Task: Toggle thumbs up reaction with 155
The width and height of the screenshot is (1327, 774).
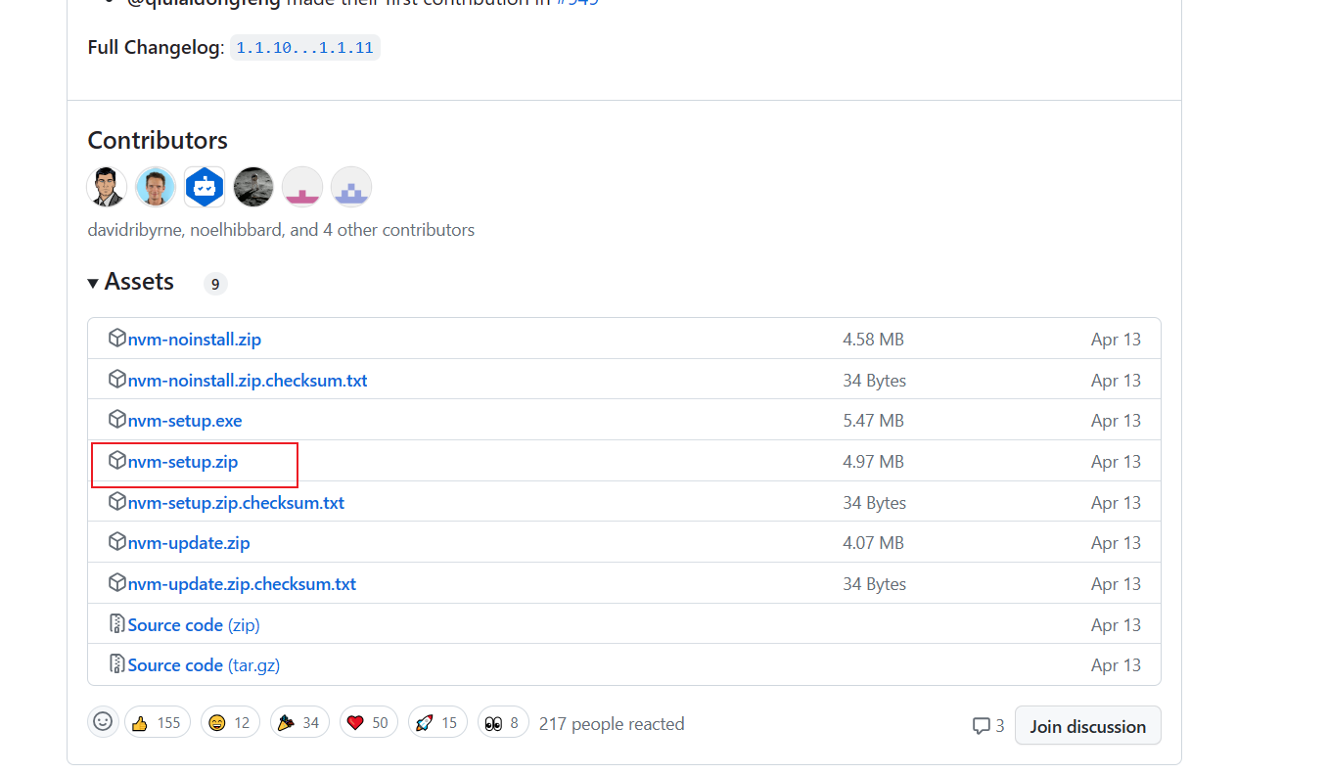Action: click(x=158, y=723)
